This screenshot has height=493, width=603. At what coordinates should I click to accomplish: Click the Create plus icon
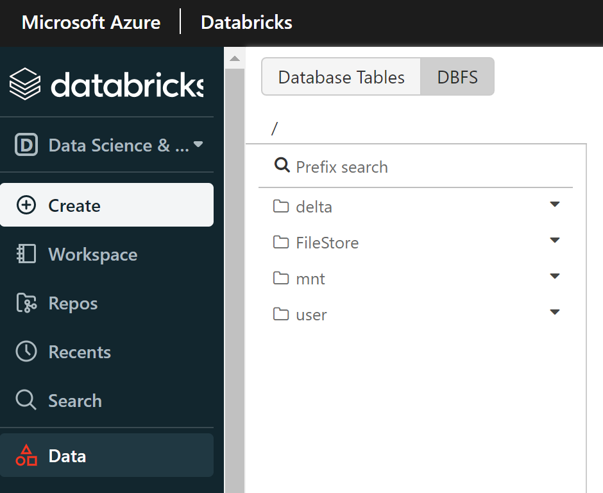26,205
